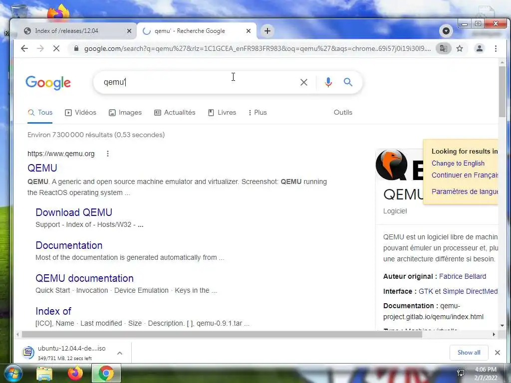Select the Vidéos search filter
This screenshot has height=383, width=511.
click(80, 112)
